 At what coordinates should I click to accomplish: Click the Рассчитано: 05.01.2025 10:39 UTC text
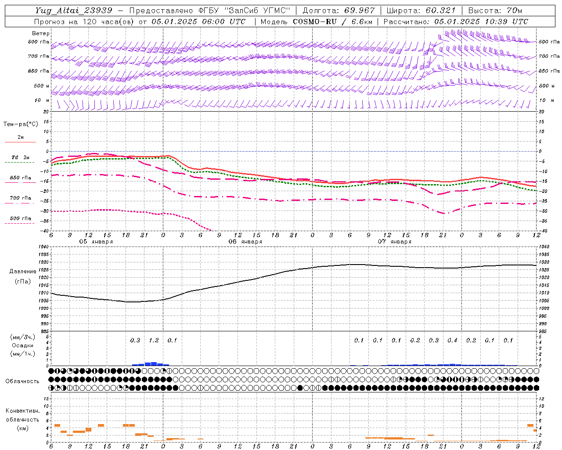456,22
